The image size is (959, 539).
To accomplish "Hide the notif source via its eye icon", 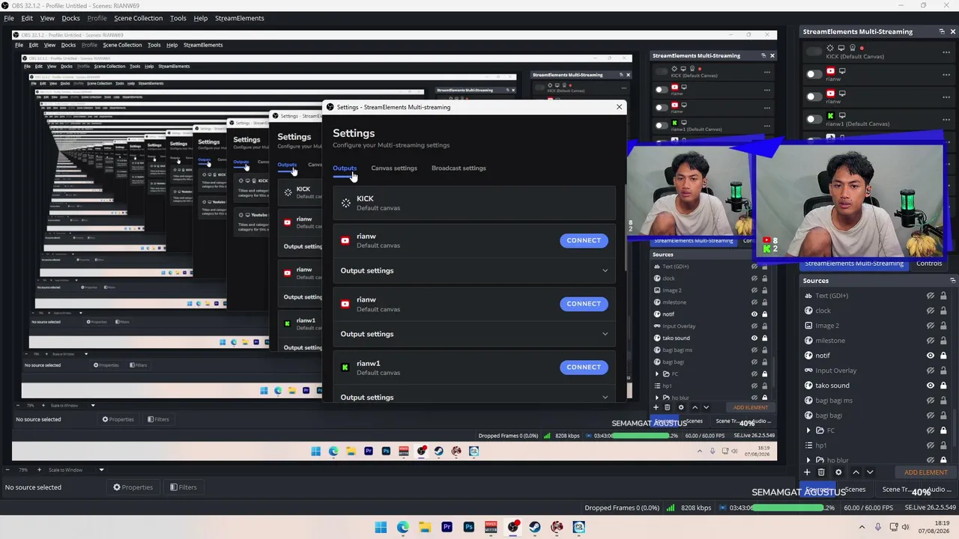I will pyautogui.click(x=931, y=356).
